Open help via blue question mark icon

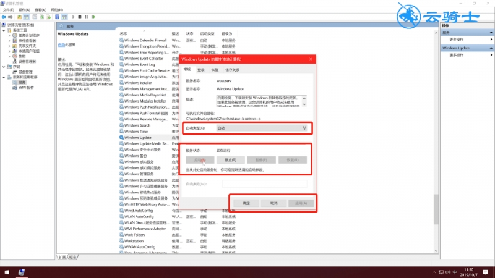click(57, 17)
